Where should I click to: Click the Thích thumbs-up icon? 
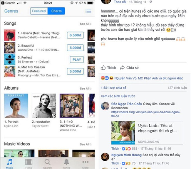coord(103,68)
